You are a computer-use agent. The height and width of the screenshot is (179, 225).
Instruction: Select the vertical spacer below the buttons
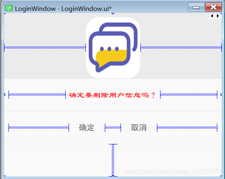click(x=113, y=160)
